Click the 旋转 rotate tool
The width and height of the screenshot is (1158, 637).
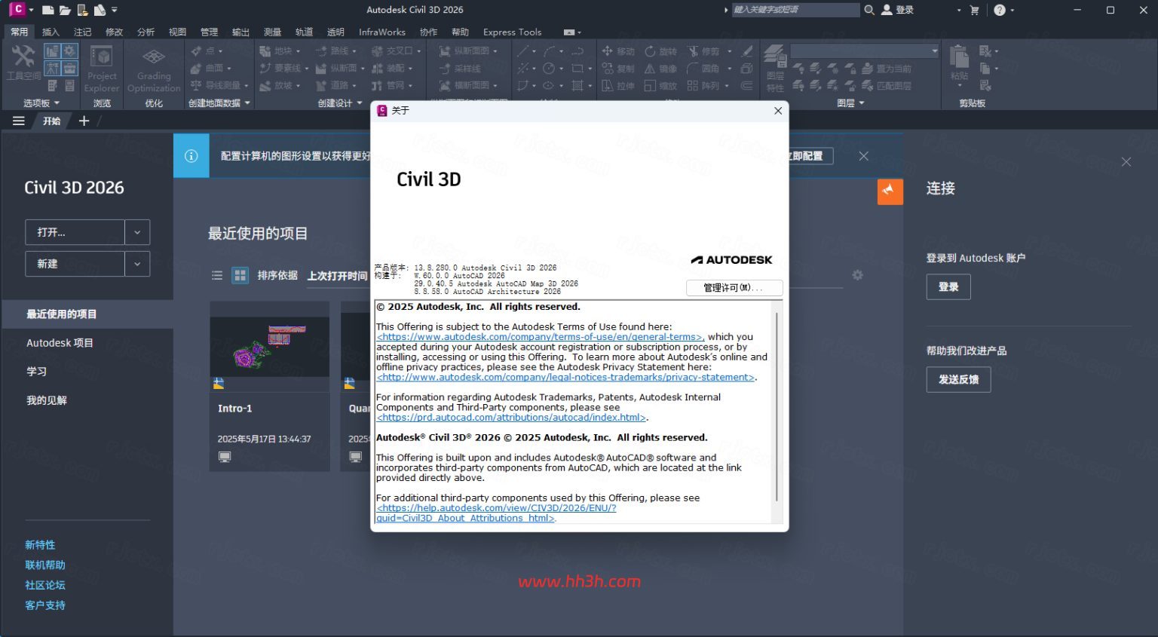pyautogui.click(x=660, y=51)
